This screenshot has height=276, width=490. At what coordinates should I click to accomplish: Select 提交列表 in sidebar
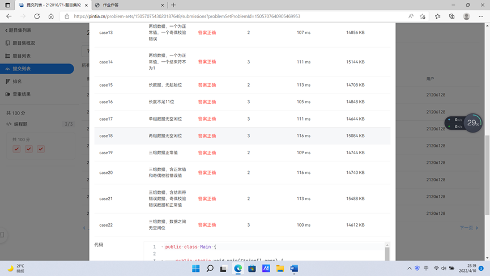(x=37, y=69)
